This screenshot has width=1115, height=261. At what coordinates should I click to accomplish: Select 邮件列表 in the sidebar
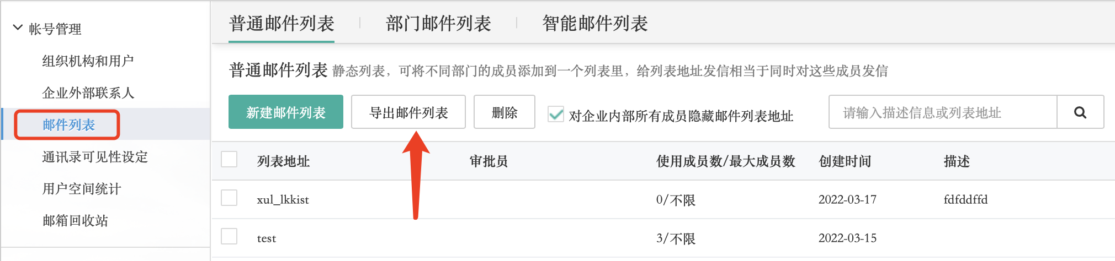pyautogui.click(x=68, y=124)
